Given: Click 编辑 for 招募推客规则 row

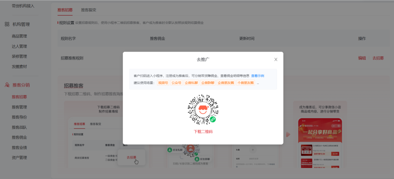Looking at the screenshot, I should [x=362, y=58].
